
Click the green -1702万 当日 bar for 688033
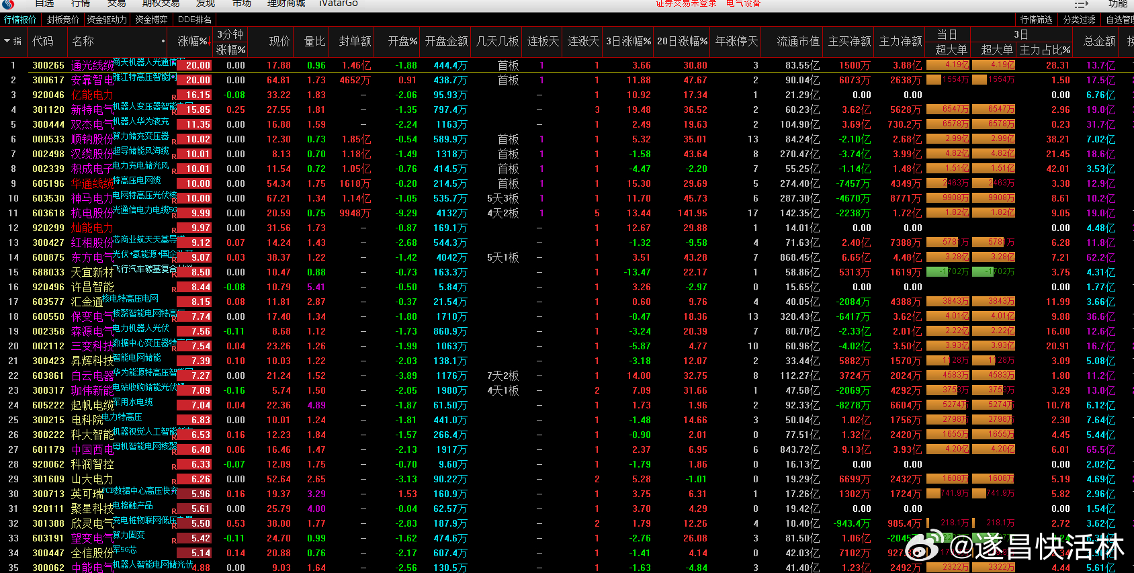(948, 272)
